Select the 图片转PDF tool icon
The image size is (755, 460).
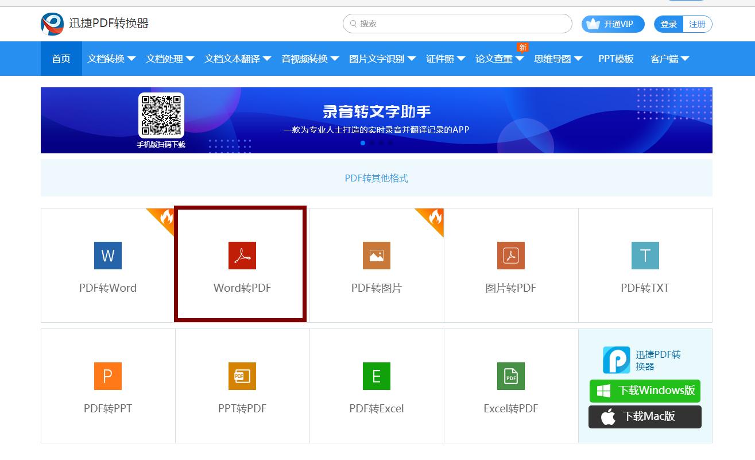click(510, 256)
